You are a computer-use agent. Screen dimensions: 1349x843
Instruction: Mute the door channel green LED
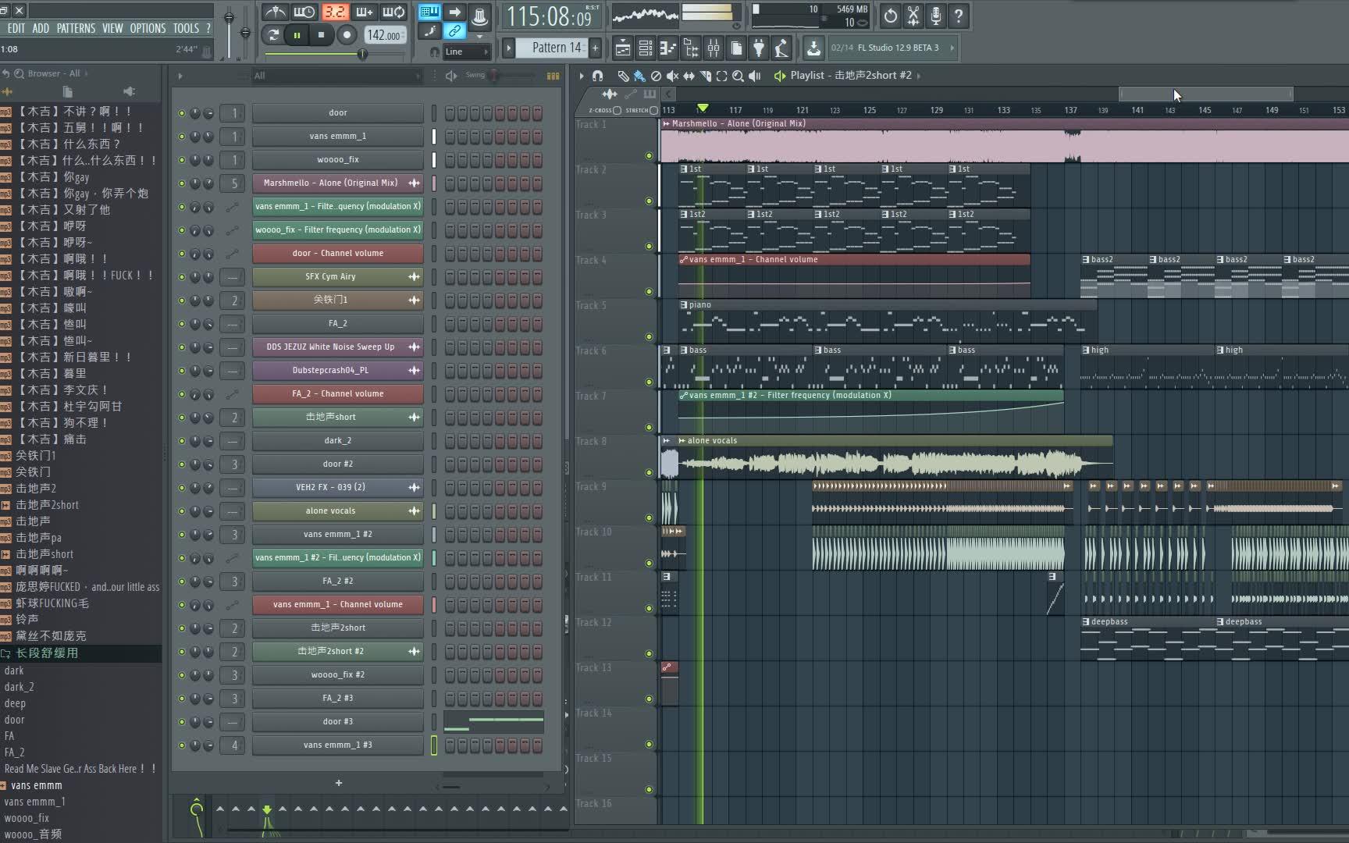point(182,113)
